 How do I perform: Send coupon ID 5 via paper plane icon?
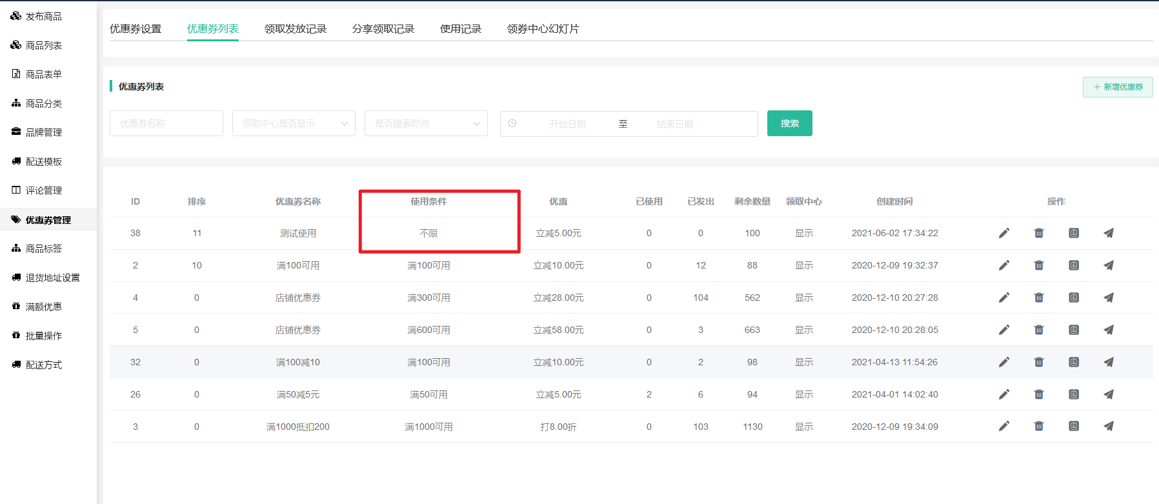pos(1109,330)
